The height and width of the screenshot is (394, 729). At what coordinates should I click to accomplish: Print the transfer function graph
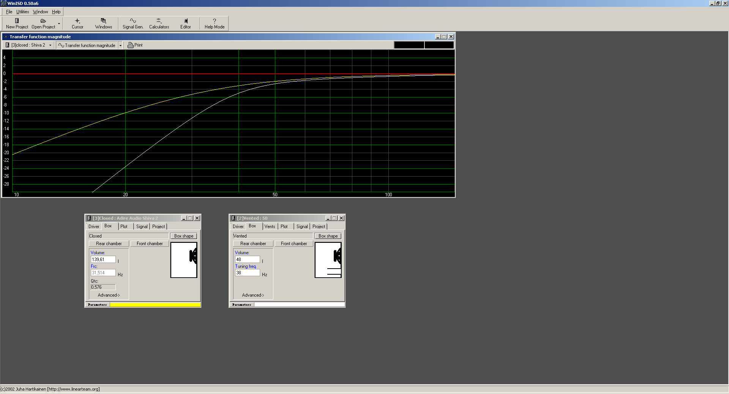coord(135,45)
